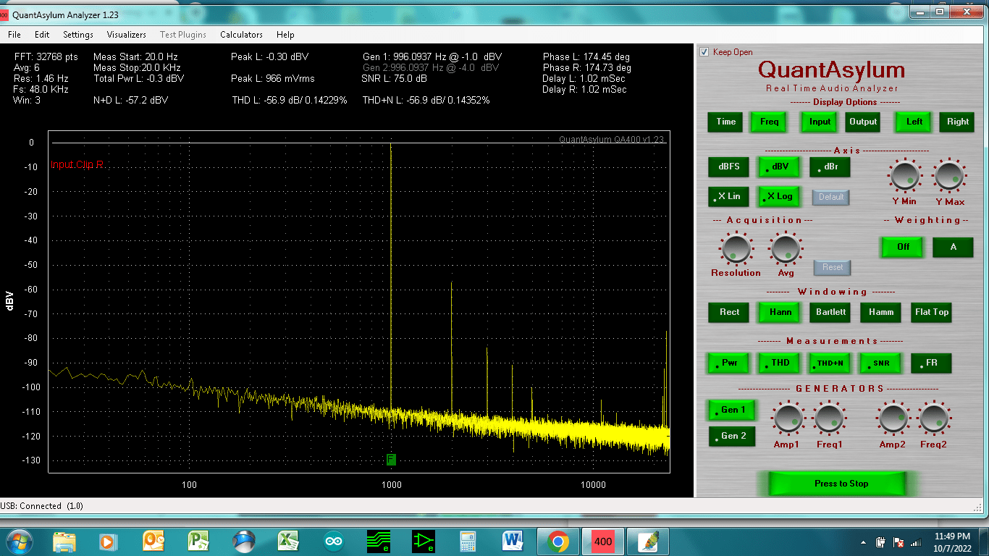Select the Hann window
This screenshot has height=556, width=989.
pos(780,312)
